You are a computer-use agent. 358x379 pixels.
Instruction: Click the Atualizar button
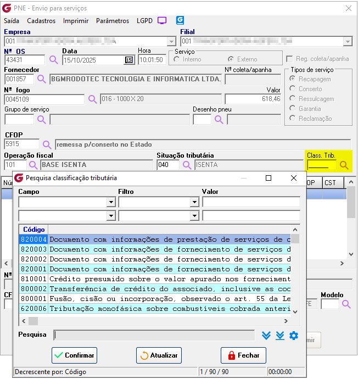click(x=159, y=355)
